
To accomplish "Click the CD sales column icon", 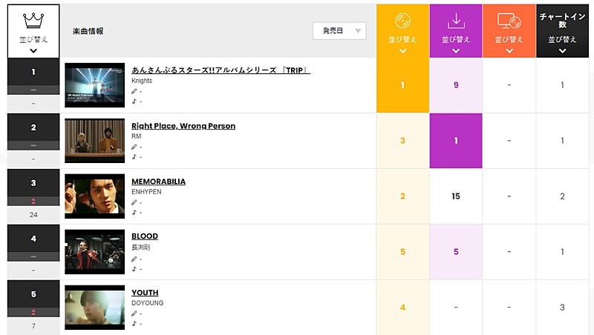I will point(402,21).
